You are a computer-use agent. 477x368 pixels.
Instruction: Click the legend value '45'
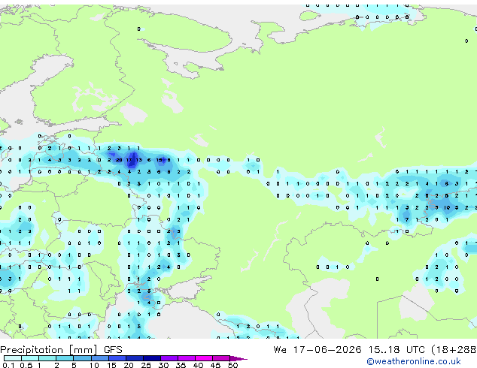click(x=215, y=365)
